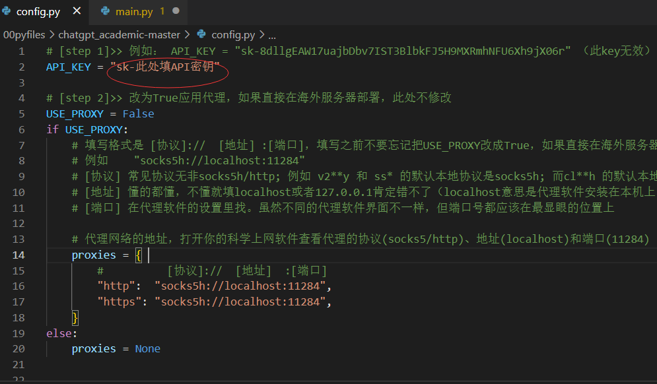Viewport: 657px width, 384px height.
Task: Click the False value of USE_PROXY
Action: [138, 114]
